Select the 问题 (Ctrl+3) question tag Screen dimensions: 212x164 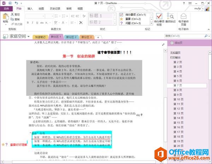click(x=121, y=23)
